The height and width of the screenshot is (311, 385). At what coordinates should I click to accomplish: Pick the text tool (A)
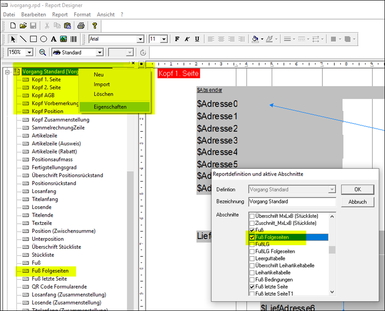53,39
